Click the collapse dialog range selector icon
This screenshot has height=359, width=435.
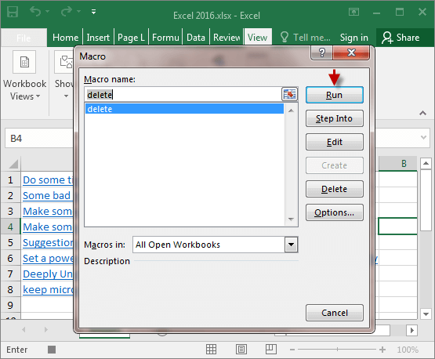(x=289, y=94)
